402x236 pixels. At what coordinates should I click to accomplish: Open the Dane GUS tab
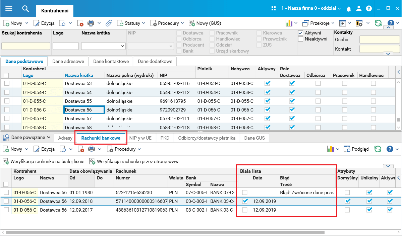pos(254,138)
